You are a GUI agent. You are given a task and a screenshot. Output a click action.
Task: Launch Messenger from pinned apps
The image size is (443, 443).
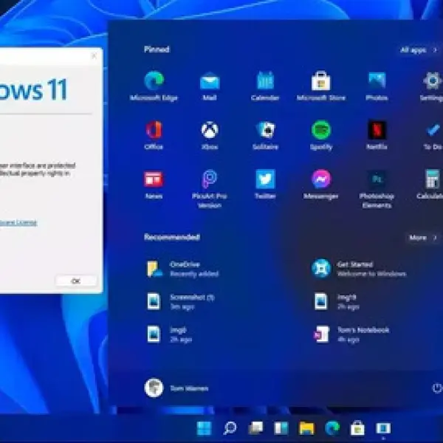[321, 179]
